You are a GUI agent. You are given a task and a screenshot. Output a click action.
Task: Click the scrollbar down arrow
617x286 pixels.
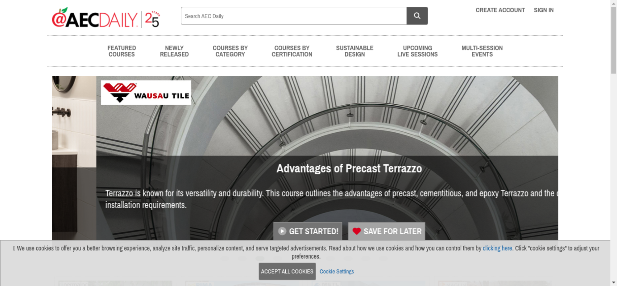click(x=613, y=282)
